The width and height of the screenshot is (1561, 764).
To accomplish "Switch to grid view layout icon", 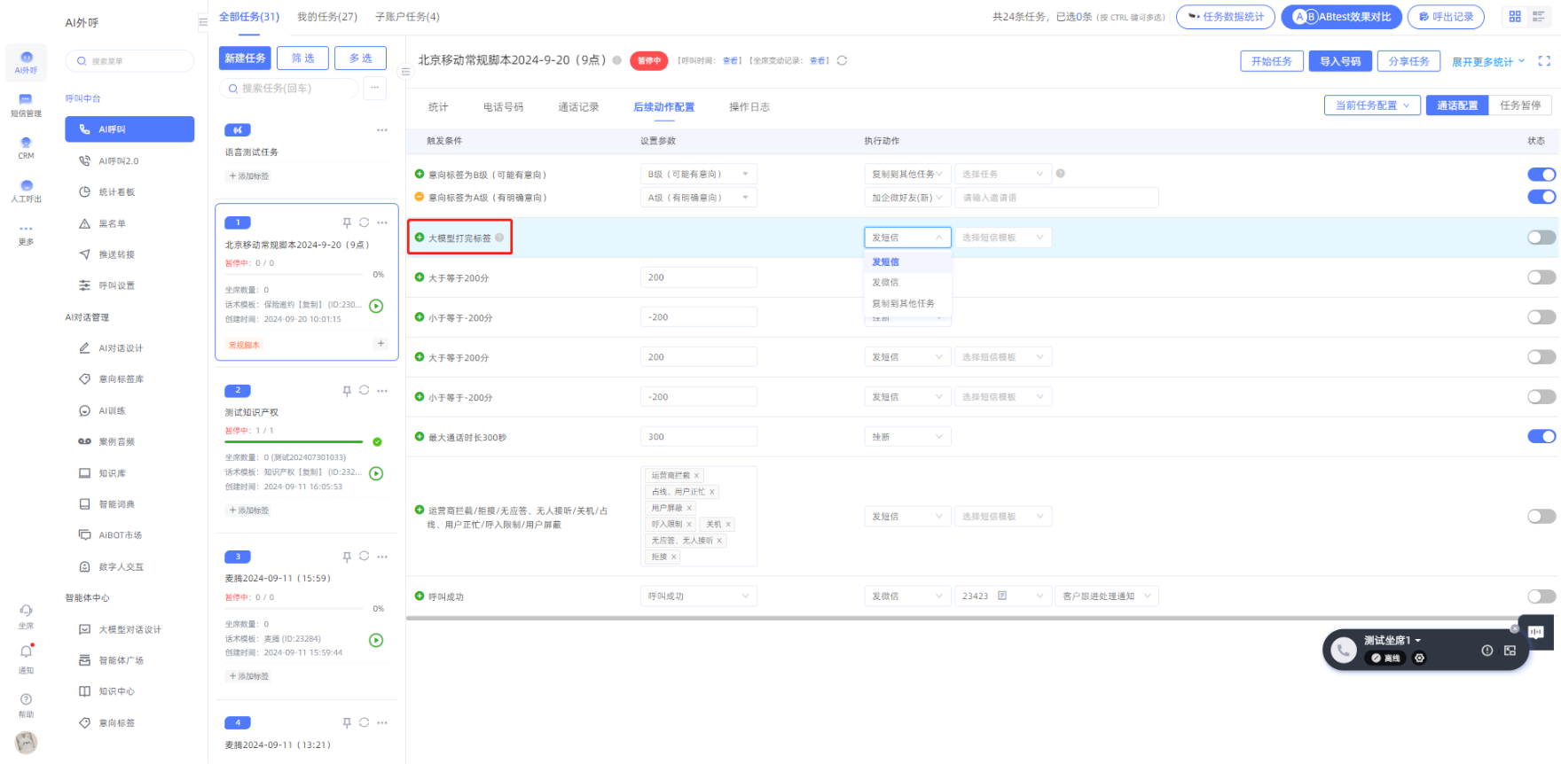I will click(x=1515, y=17).
